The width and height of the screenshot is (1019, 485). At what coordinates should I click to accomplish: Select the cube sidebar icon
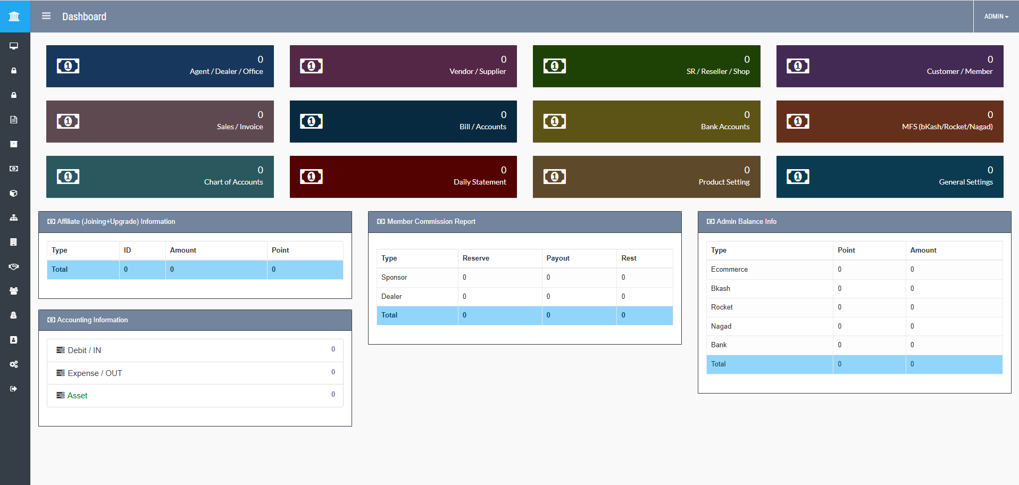tap(14, 193)
